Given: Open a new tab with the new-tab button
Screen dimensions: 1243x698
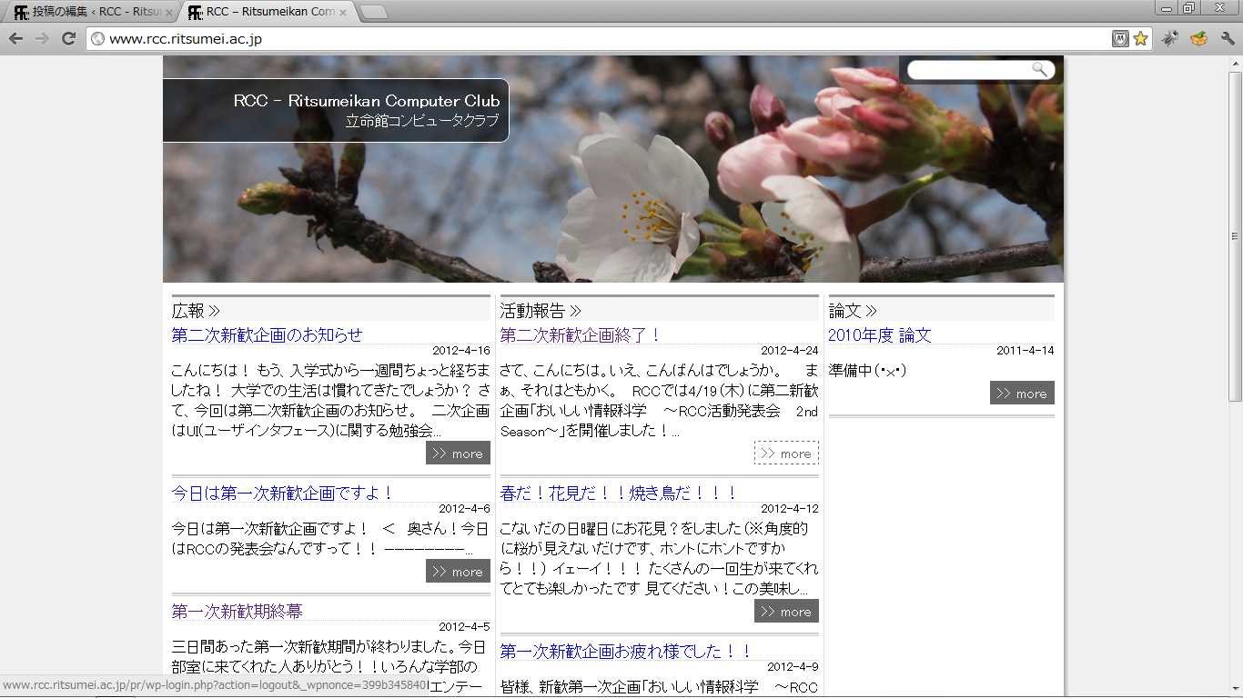Looking at the screenshot, I should point(373,12).
